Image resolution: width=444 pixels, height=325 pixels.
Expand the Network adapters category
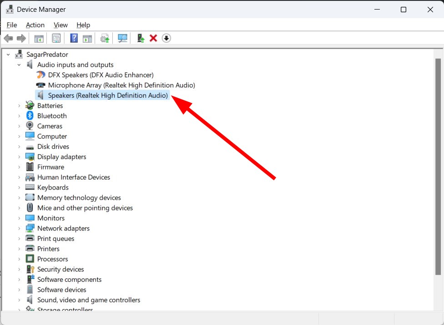pos(19,228)
